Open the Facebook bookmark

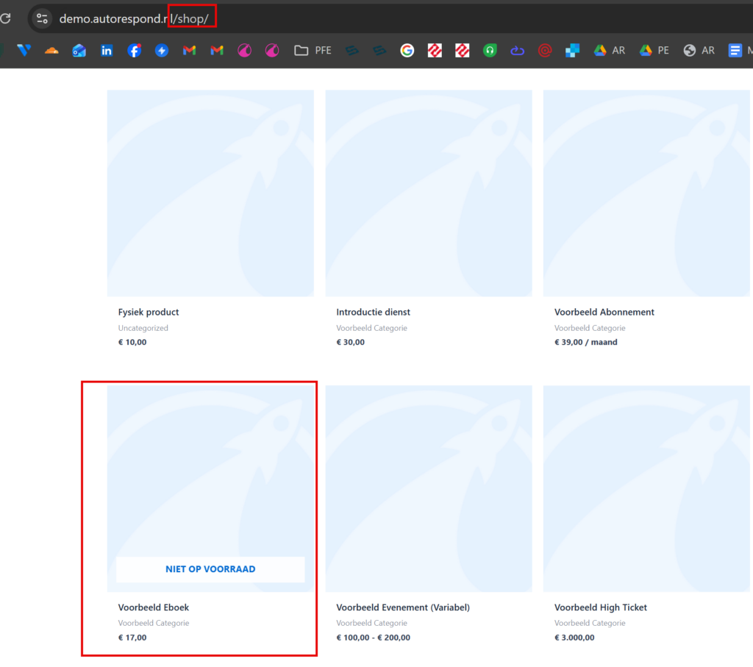pos(134,50)
